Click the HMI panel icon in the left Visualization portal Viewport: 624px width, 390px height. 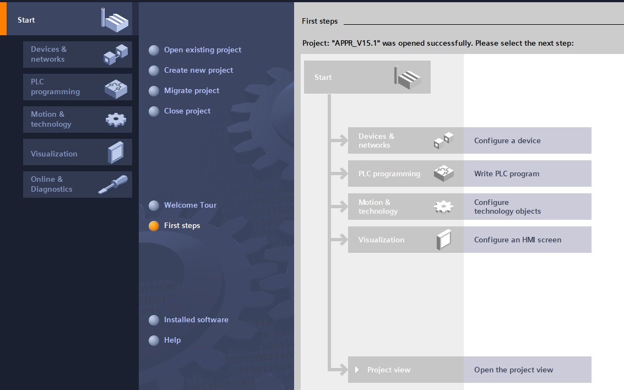point(116,153)
